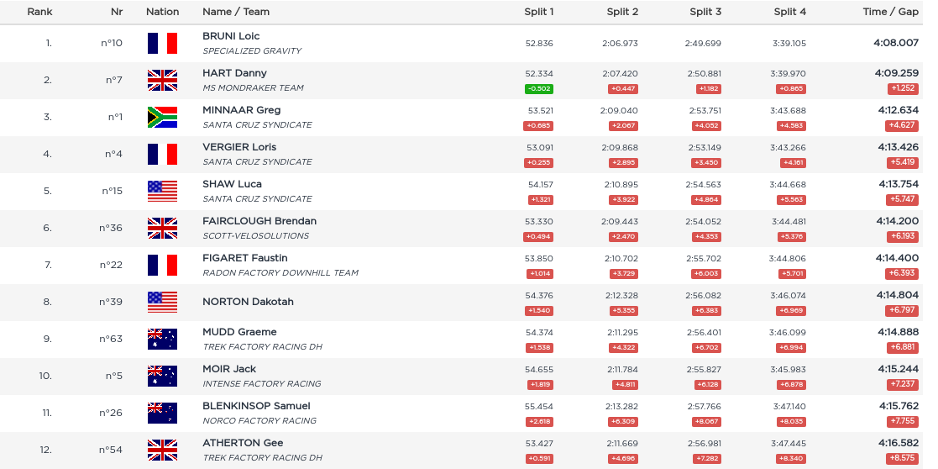Click the US flag next to Luca Shaw

click(x=162, y=191)
